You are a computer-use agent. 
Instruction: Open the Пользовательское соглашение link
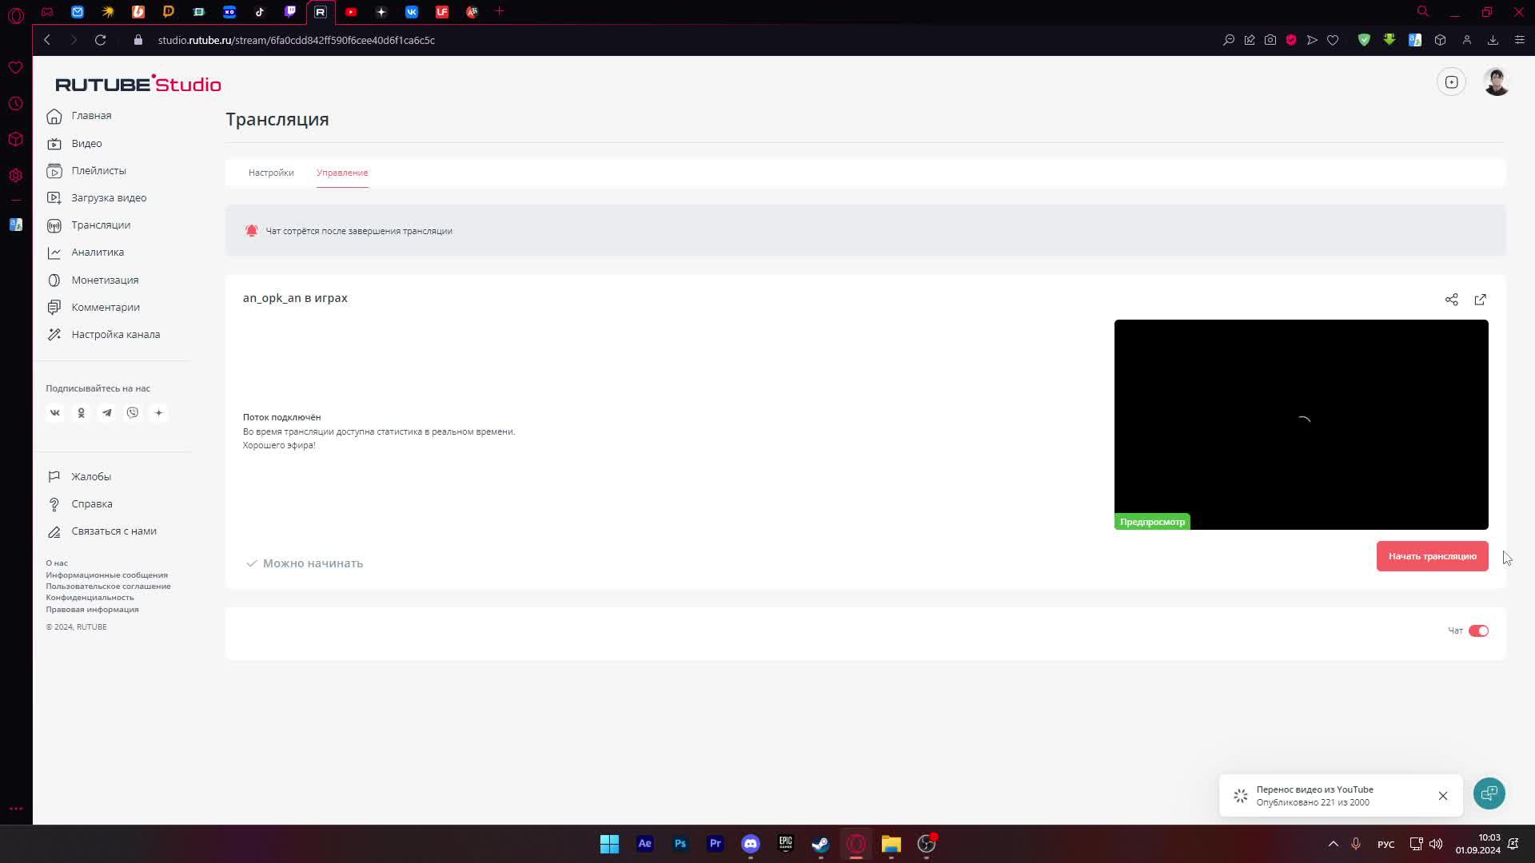(108, 587)
